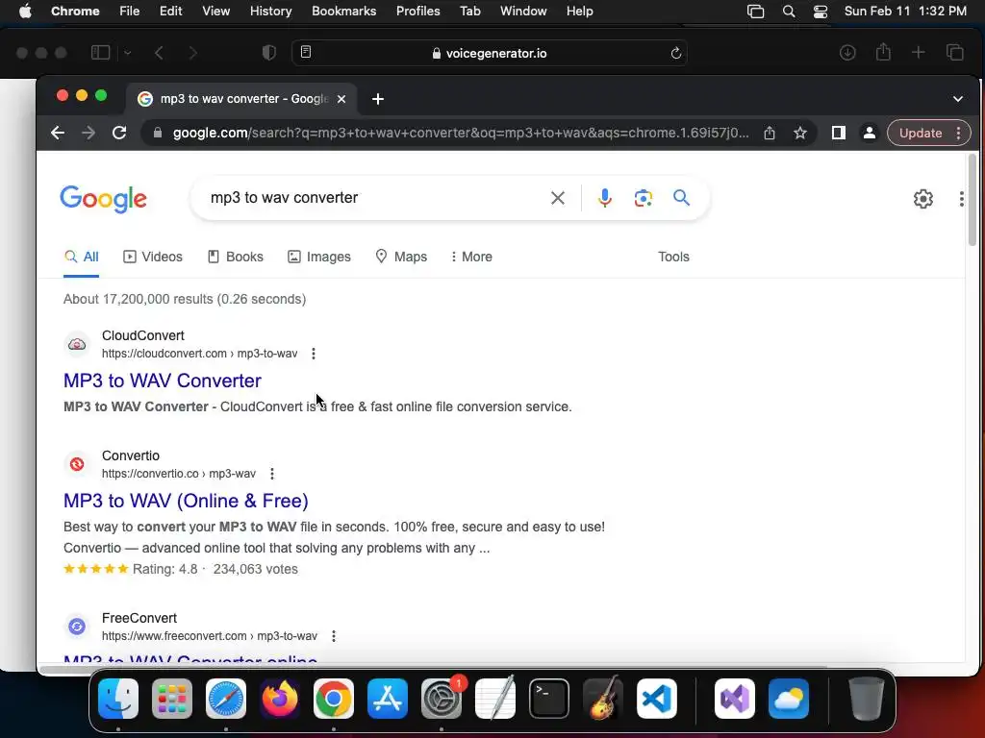Open the Profiles menu
Screen dimensions: 985x738
[417, 12]
